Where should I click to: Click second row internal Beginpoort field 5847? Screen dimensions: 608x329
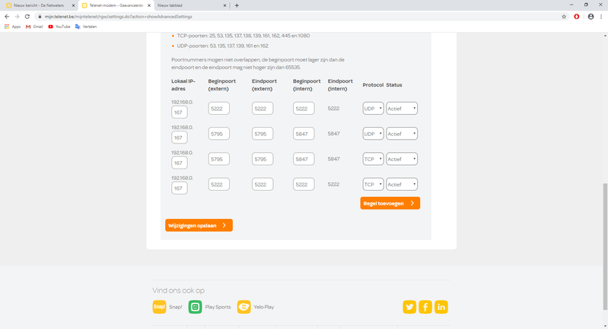(304, 134)
